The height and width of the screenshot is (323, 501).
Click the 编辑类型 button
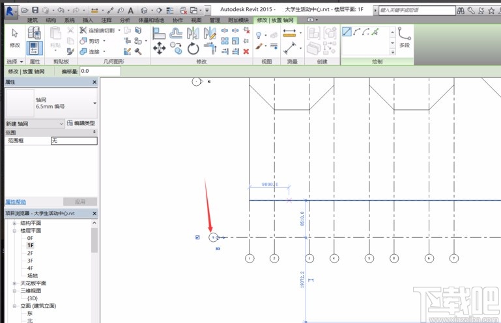(81, 123)
